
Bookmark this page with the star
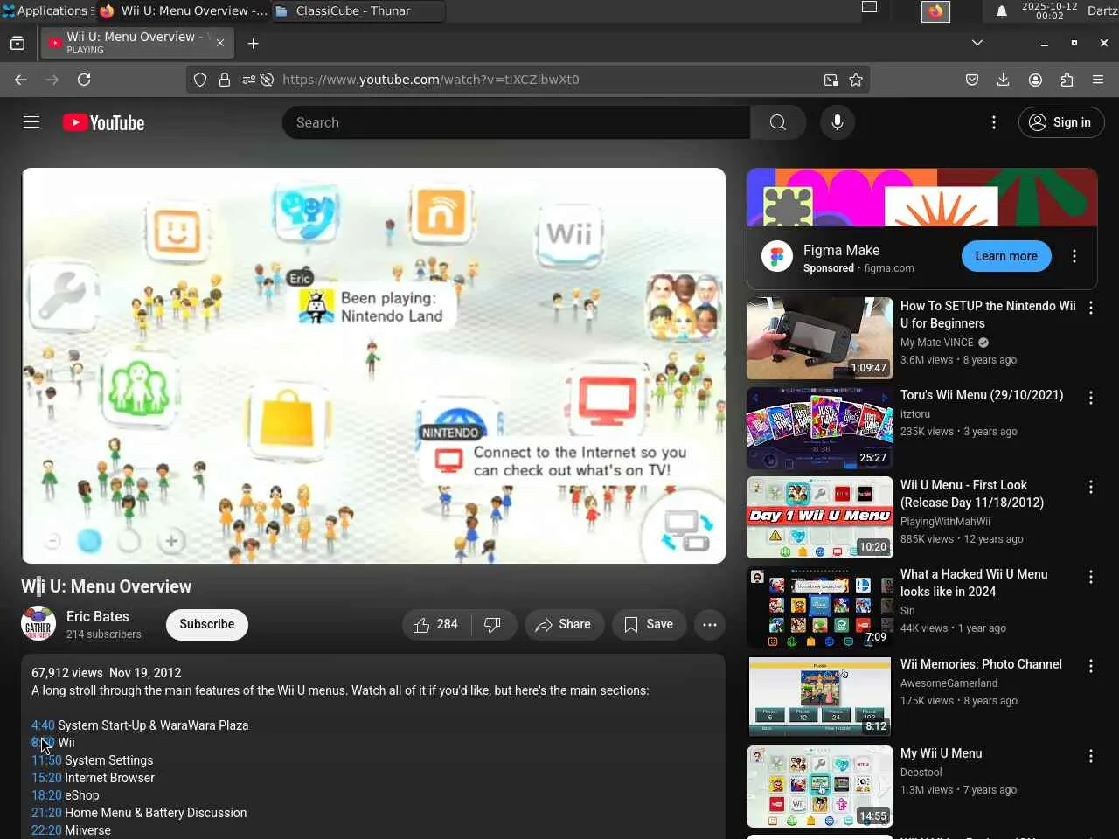pos(856,80)
